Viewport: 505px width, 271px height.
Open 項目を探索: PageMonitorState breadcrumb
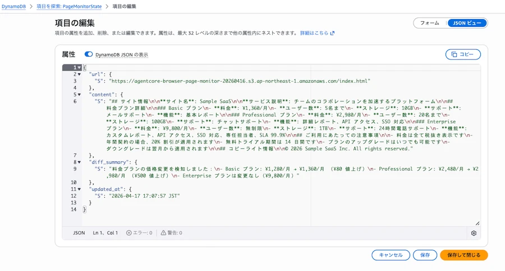click(x=69, y=6)
